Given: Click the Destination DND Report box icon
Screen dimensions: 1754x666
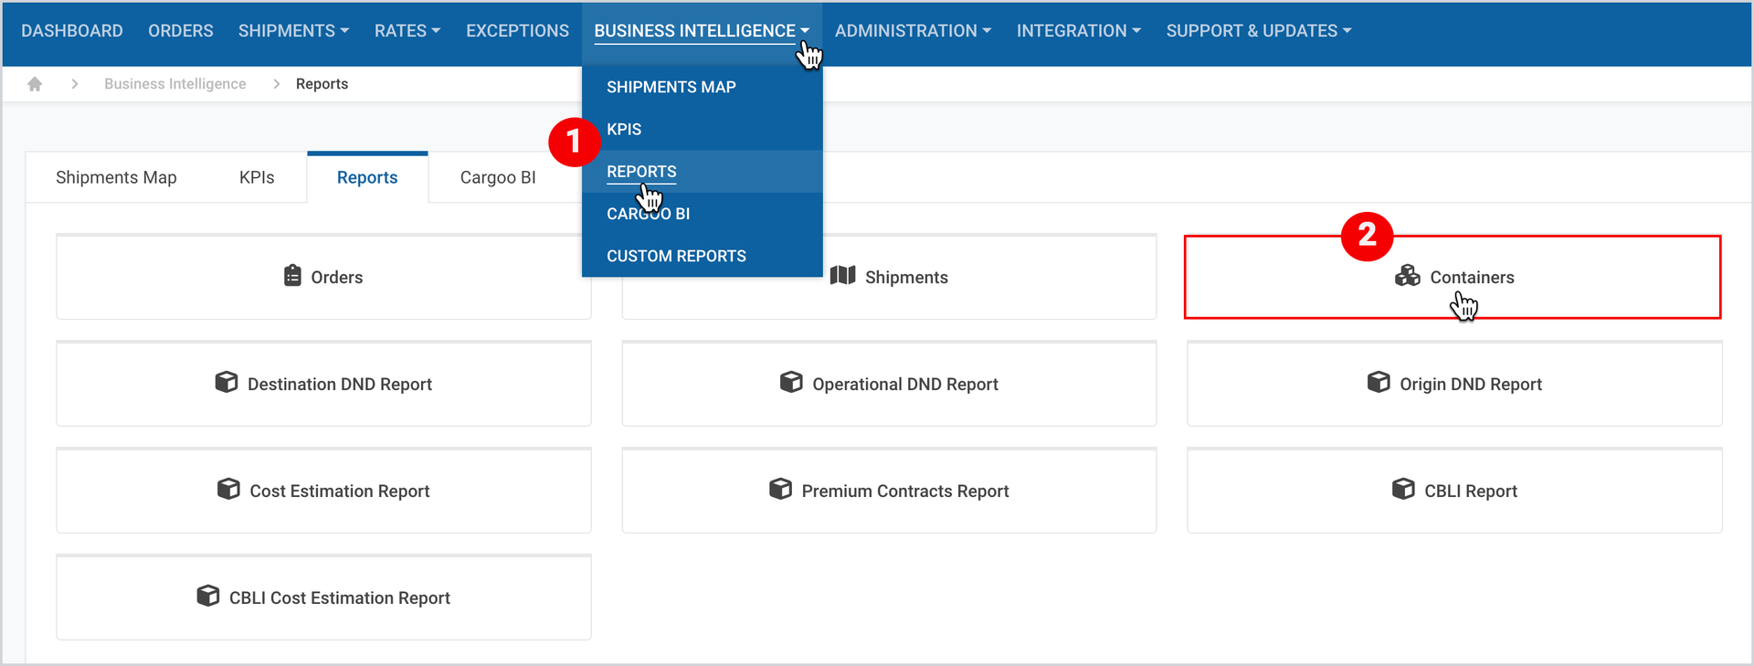Looking at the screenshot, I should click(x=226, y=382).
